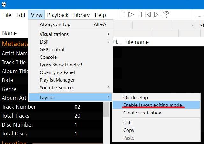Open Lyrics Show Panel v3

71,65
